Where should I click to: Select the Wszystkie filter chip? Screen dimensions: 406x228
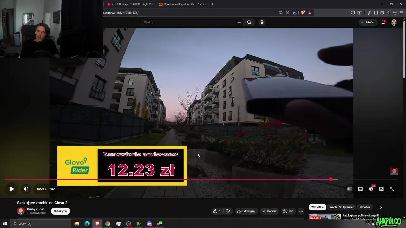[318, 207]
